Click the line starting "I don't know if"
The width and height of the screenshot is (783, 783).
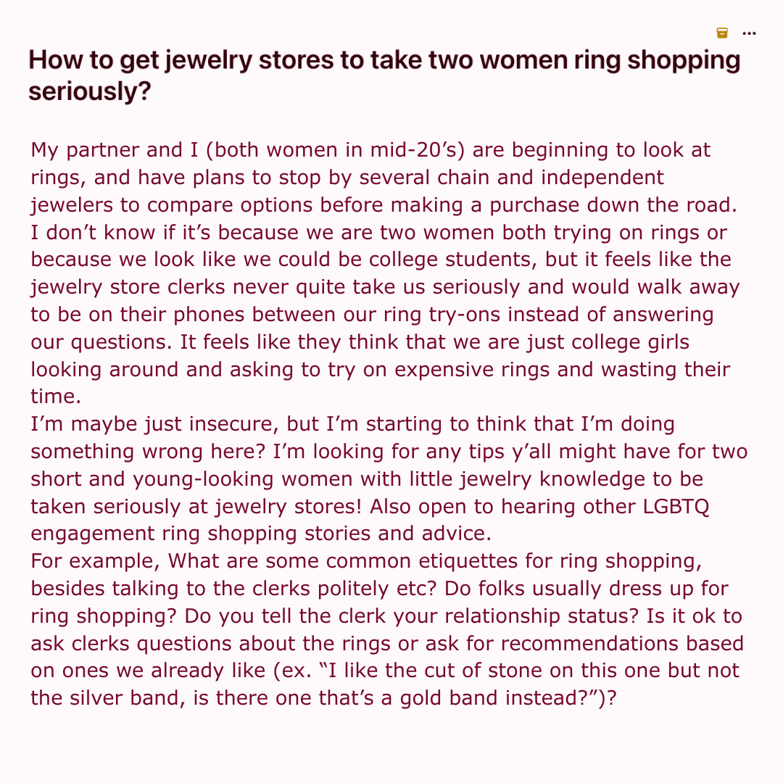pos(378,233)
